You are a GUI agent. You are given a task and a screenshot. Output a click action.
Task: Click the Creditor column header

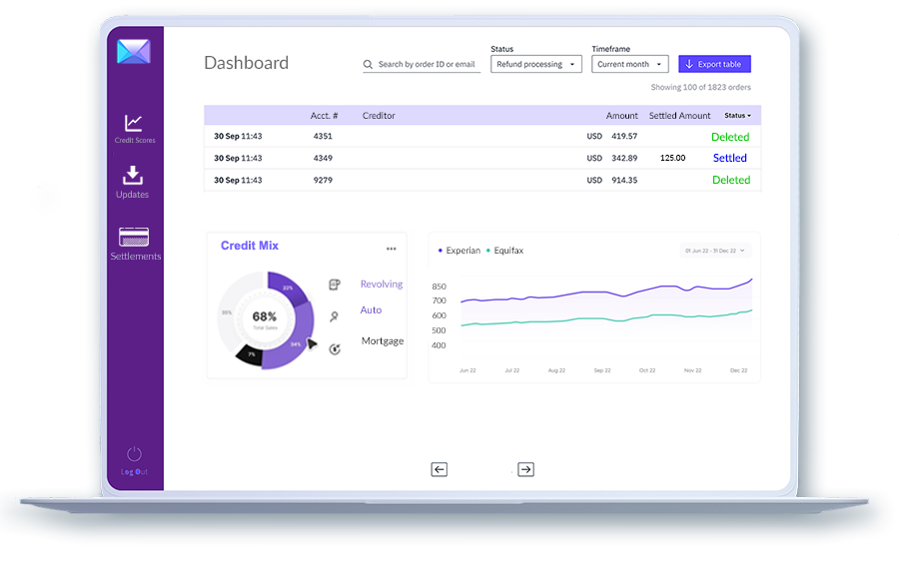379,116
